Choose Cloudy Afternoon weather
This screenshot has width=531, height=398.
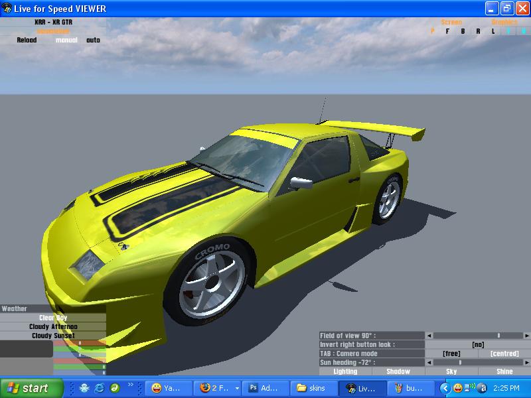pyautogui.click(x=53, y=326)
